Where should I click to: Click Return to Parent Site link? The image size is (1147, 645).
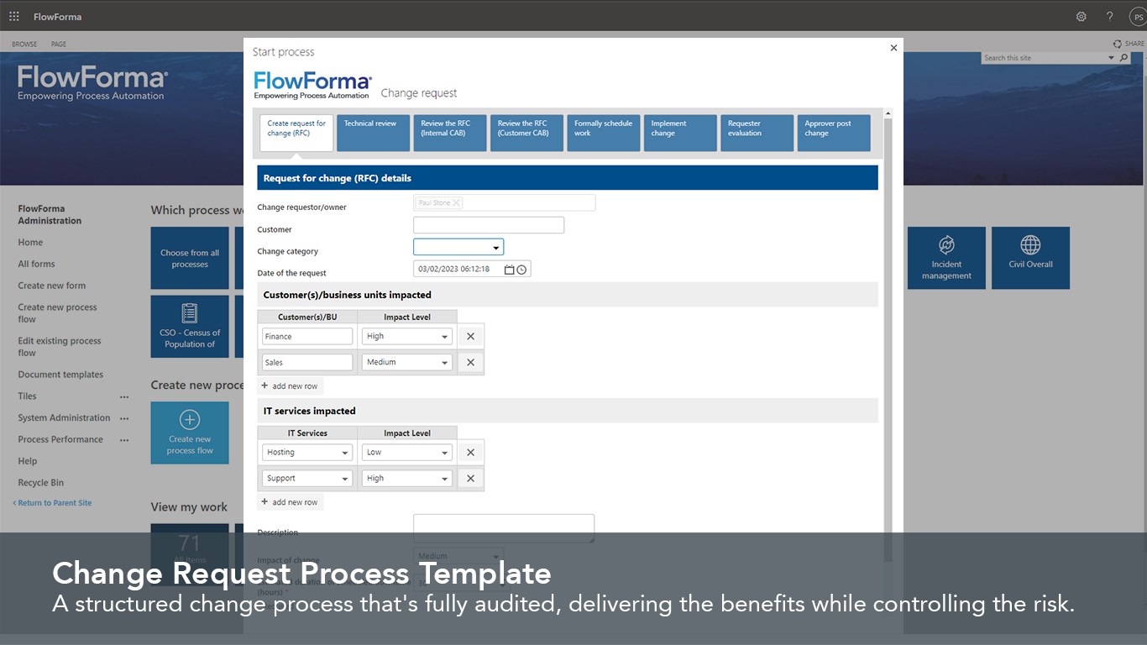click(53, 503)
